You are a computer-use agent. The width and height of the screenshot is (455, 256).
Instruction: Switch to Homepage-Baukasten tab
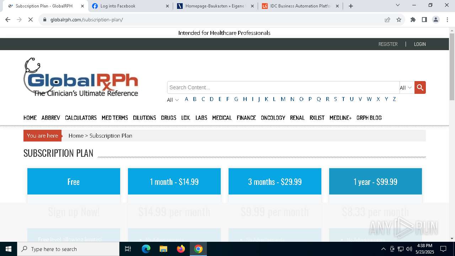(215, 6)
